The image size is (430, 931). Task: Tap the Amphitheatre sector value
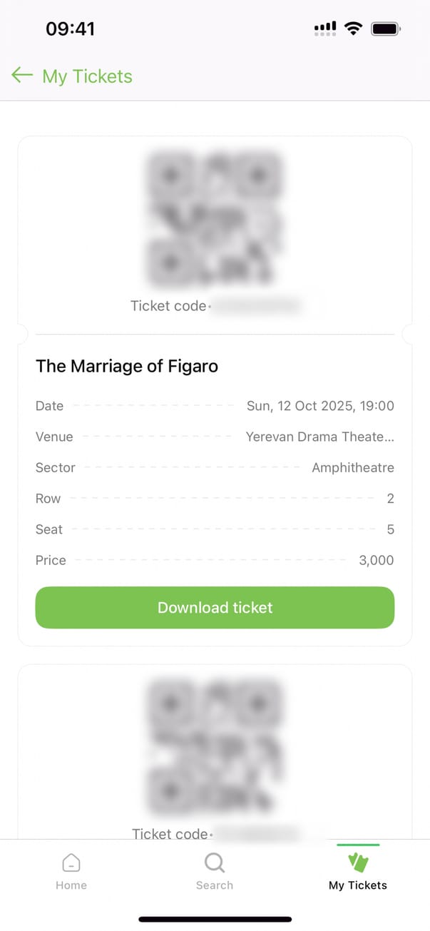(353, 468)
